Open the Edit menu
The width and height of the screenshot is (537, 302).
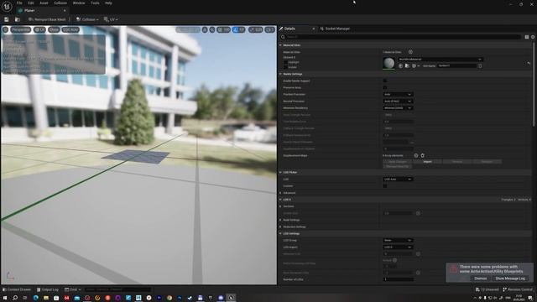pos(31,3)
